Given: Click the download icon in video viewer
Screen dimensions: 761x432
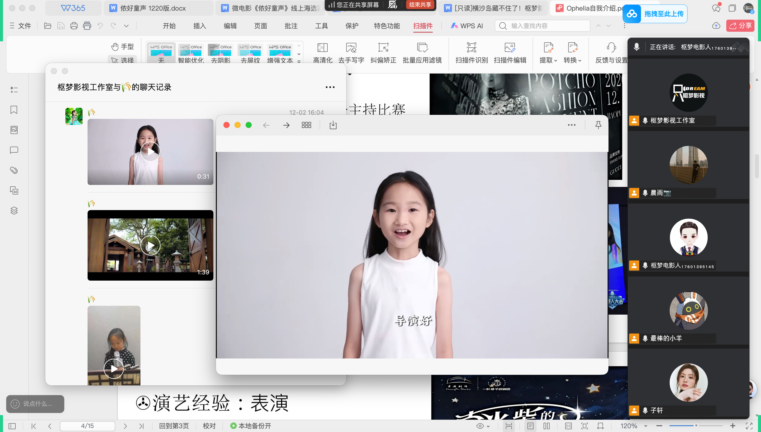Looking at the screenshot, I should coord(333,125).
